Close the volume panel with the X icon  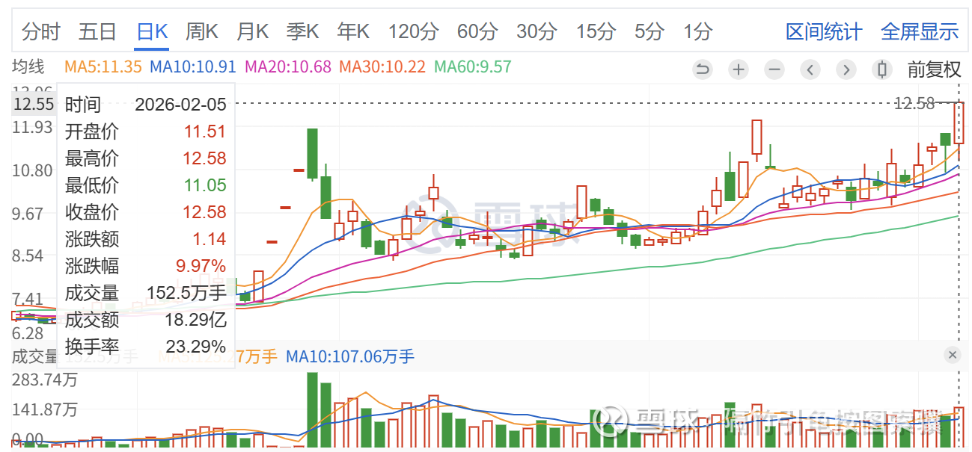[x=953, y=355]
